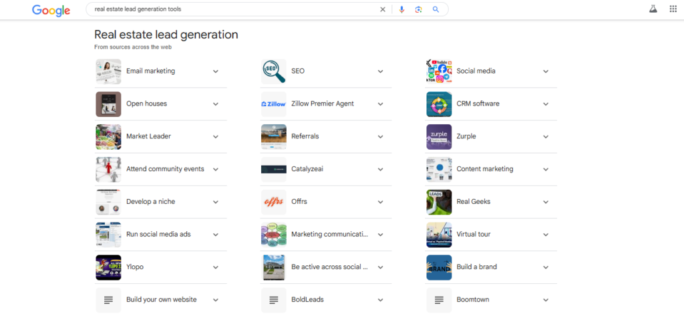Viewport: 684px width, 316px height.
Task: Submit search with the magnifier icon
Action: coord(436,9)
